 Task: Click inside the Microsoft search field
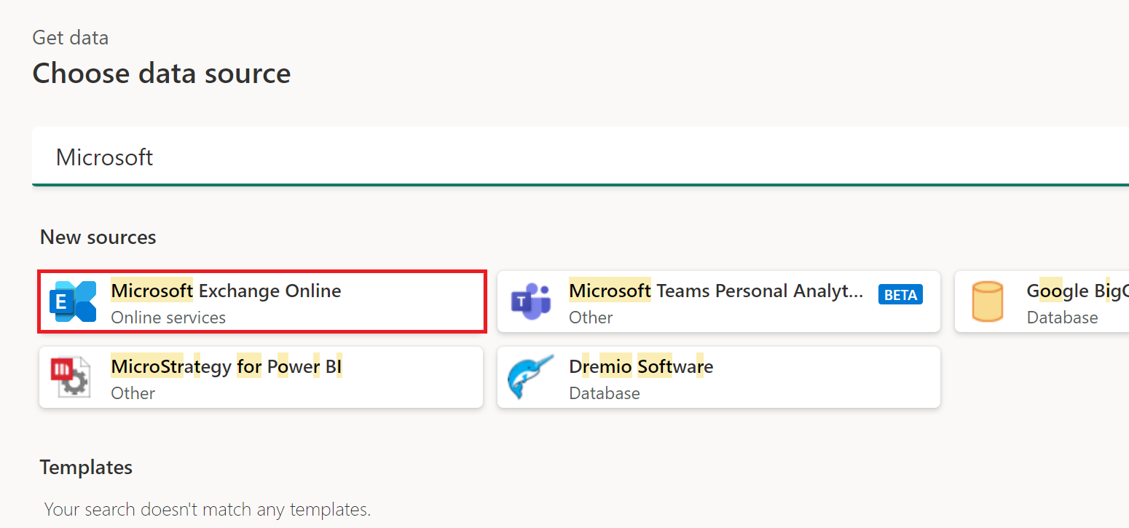[x=291, y=157]
